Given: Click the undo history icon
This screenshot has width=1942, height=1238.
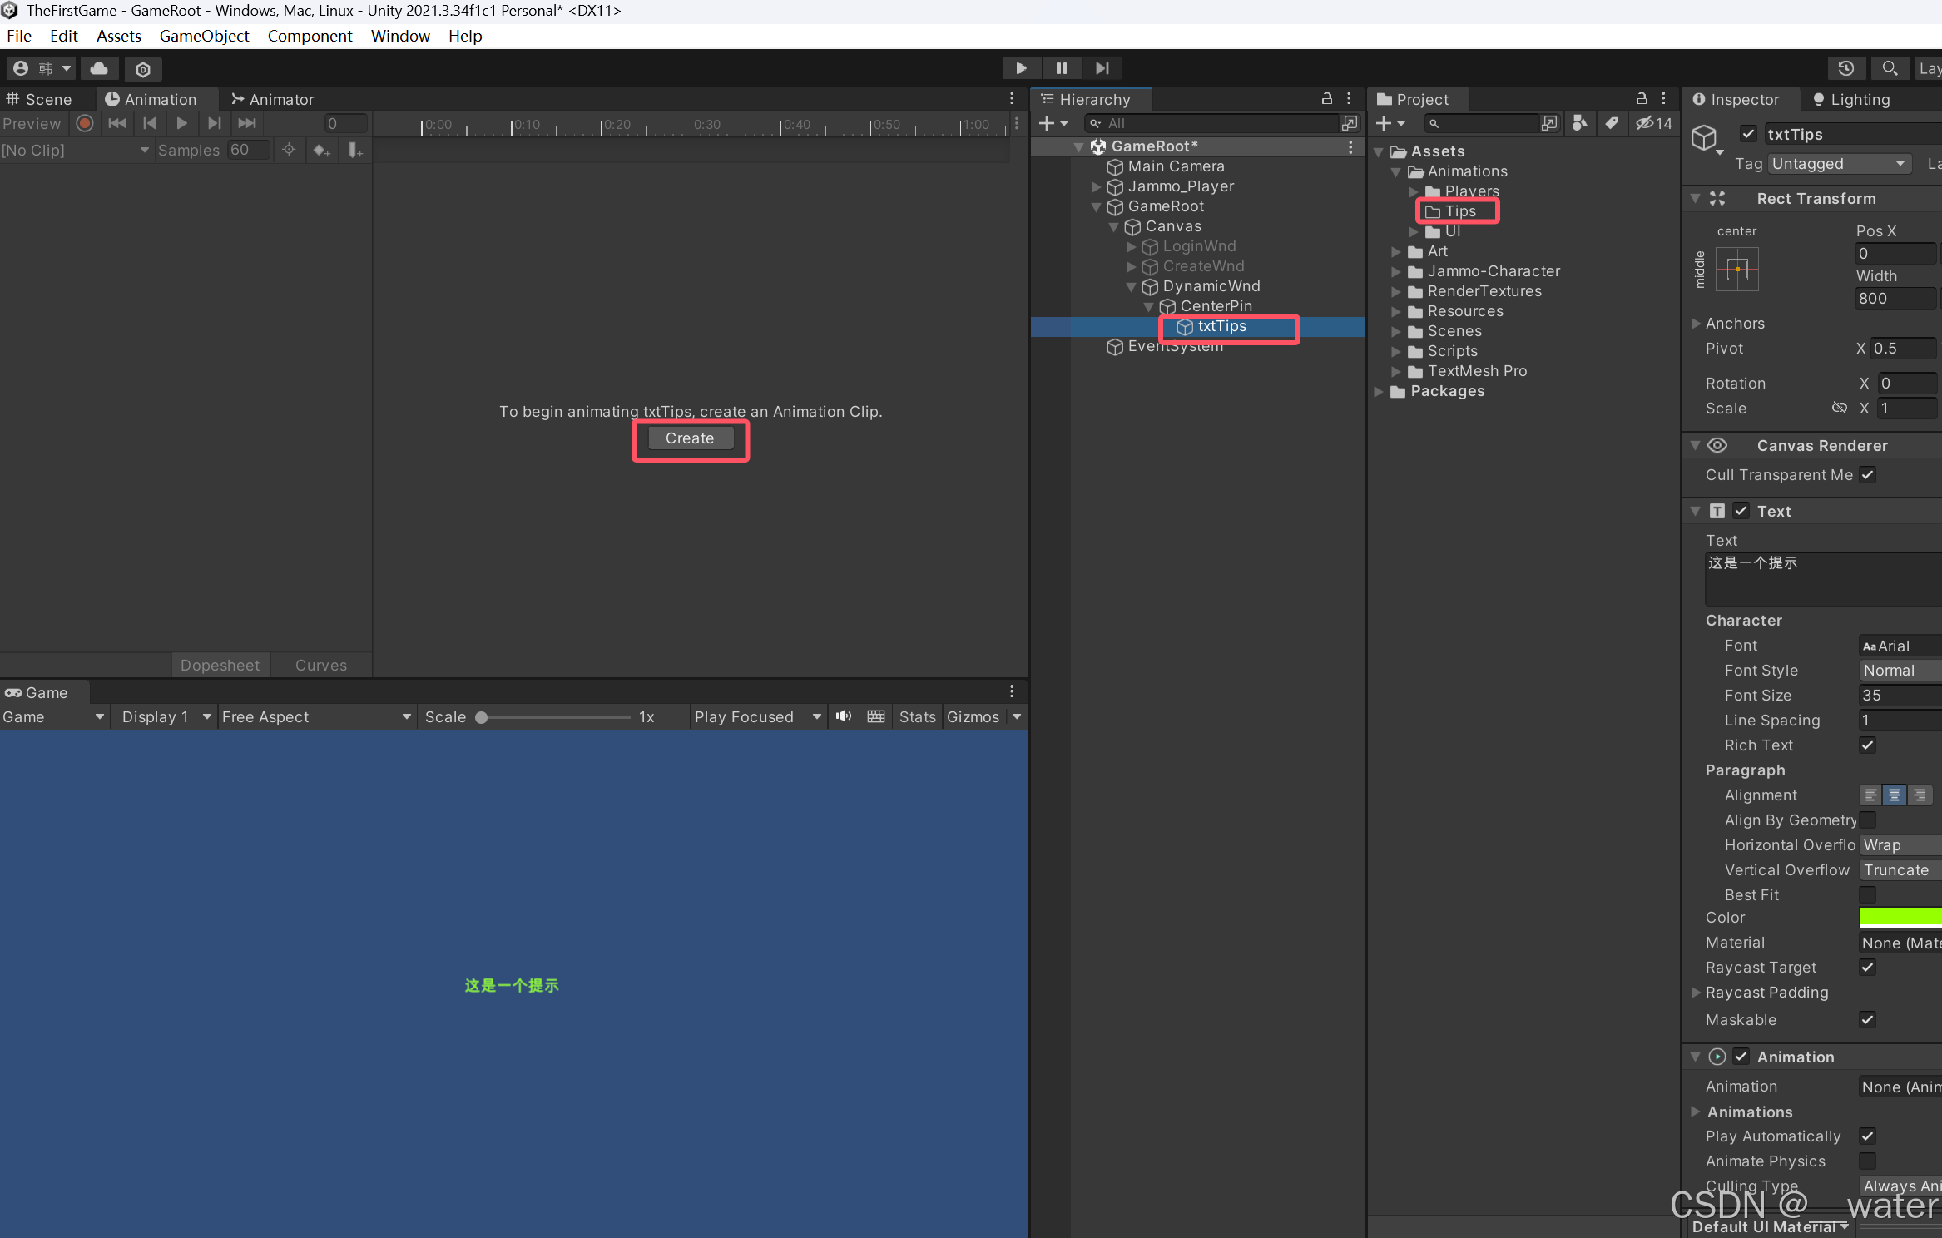Looking at the screenshot, I should [x=1845, y=68].
